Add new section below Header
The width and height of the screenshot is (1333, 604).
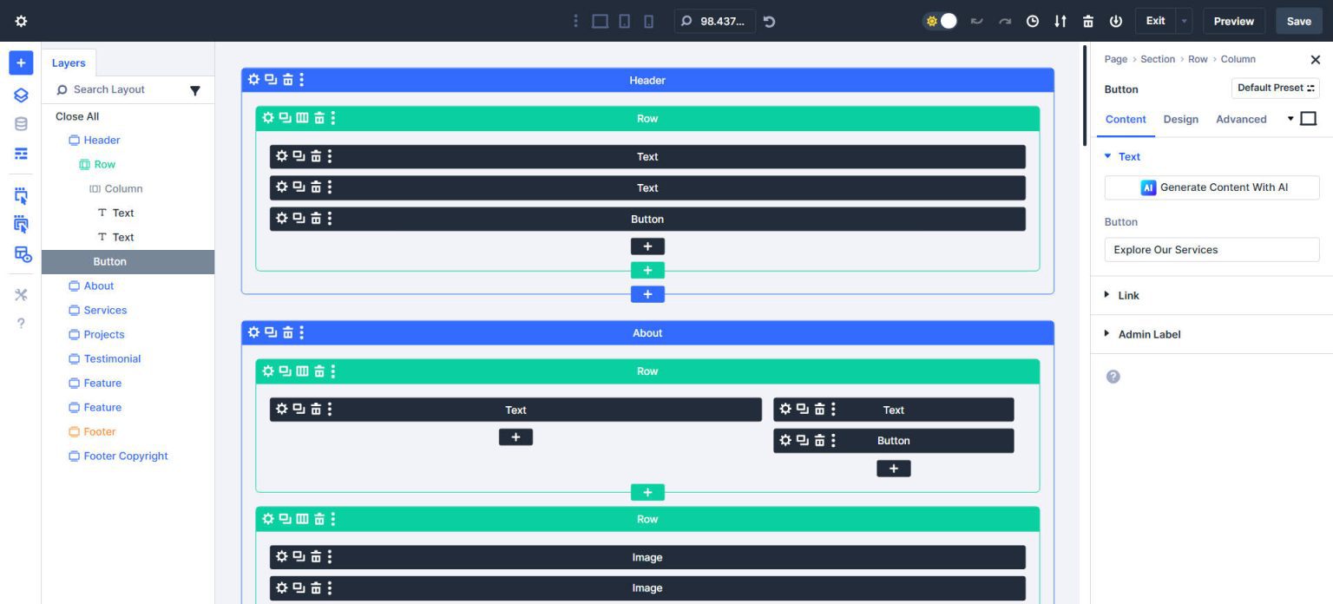tap(647, 295)
